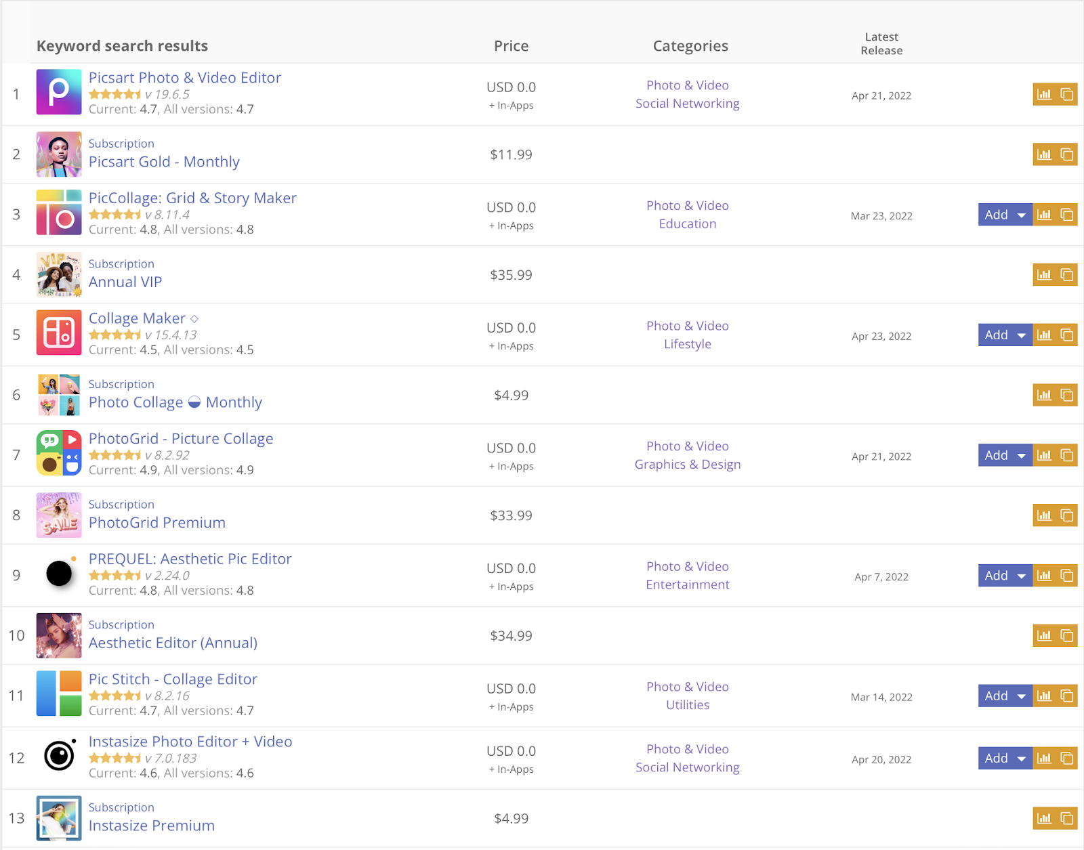Open chart icon for Aesthetic Editor (Annual)
Screen dimensions: 1084x850
[x=1044, y=635]
